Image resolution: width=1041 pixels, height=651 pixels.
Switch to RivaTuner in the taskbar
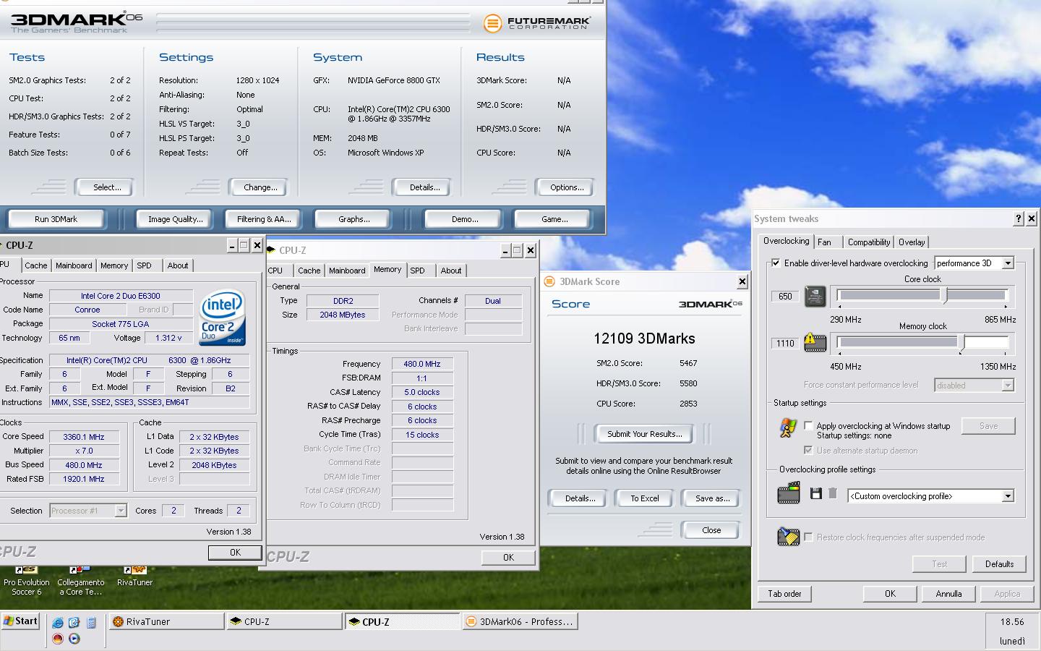[x=167, y=621]
